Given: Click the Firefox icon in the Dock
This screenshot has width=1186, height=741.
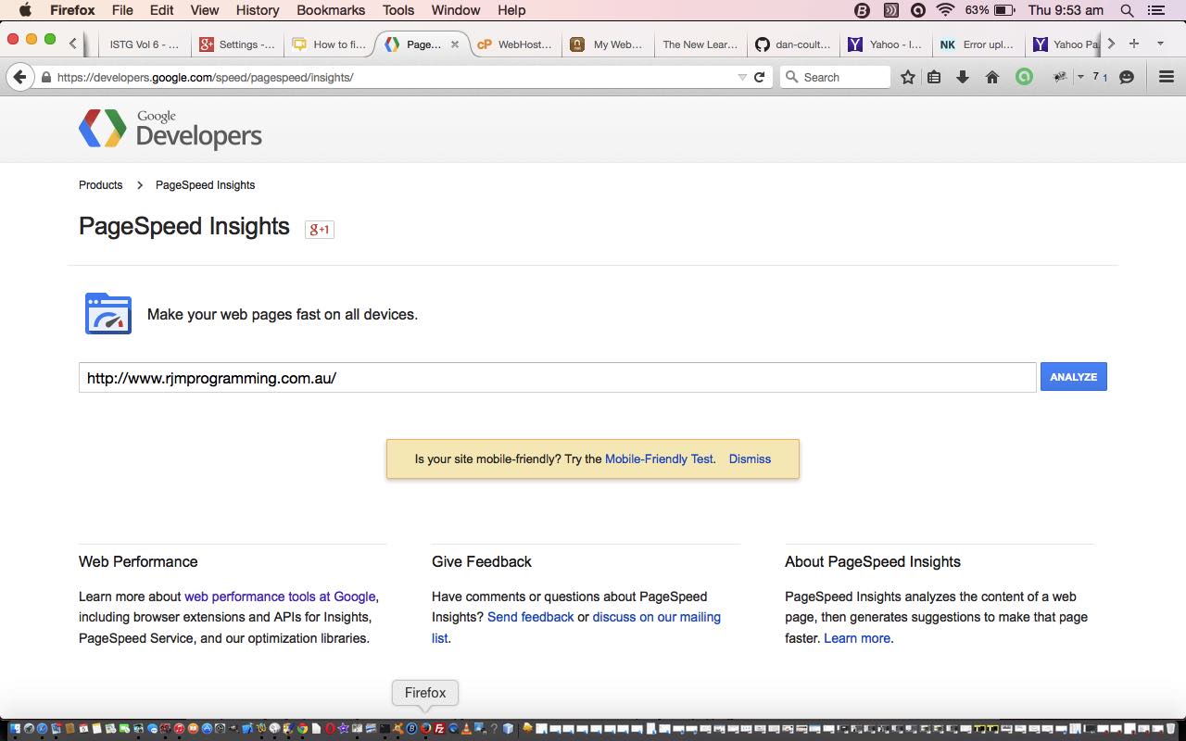Looking at the screenshot, I should pos(425,729).
